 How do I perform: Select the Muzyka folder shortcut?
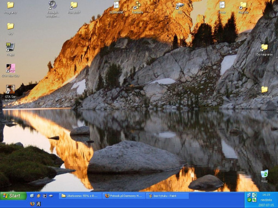[244, 8]
